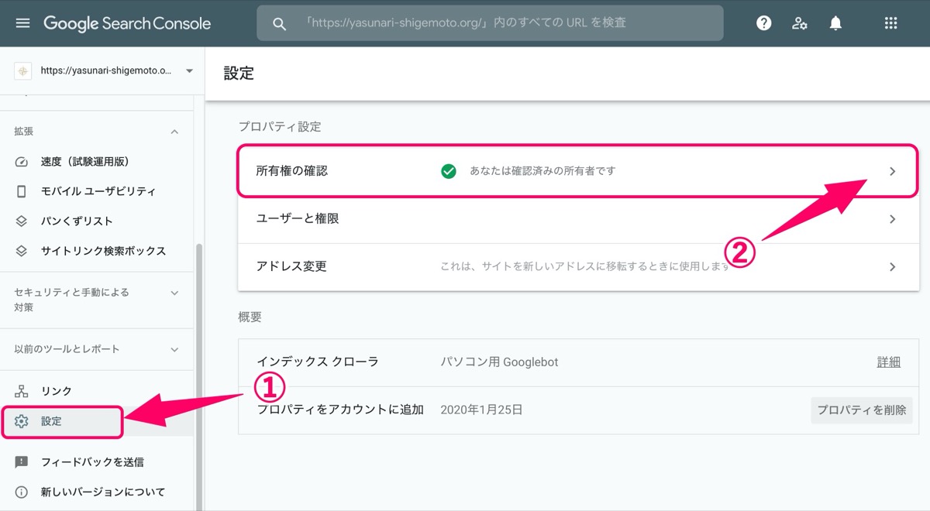This screenshot has width=930, height=511.
Task: Click text あなたは確認済みの所有者です
Action: point(542,171)
